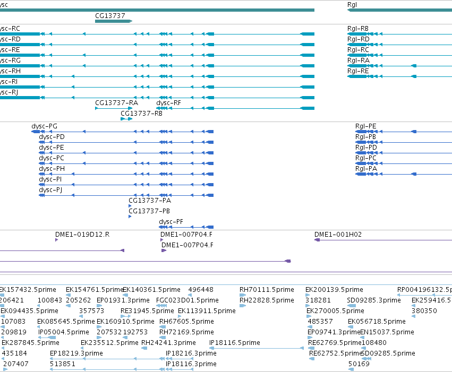452x372 pixels.
Task: Select the EK154761.5prime EST label
Action: [95, 290]
